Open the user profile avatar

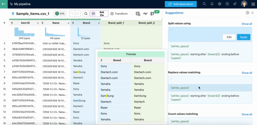coord(244,4)
